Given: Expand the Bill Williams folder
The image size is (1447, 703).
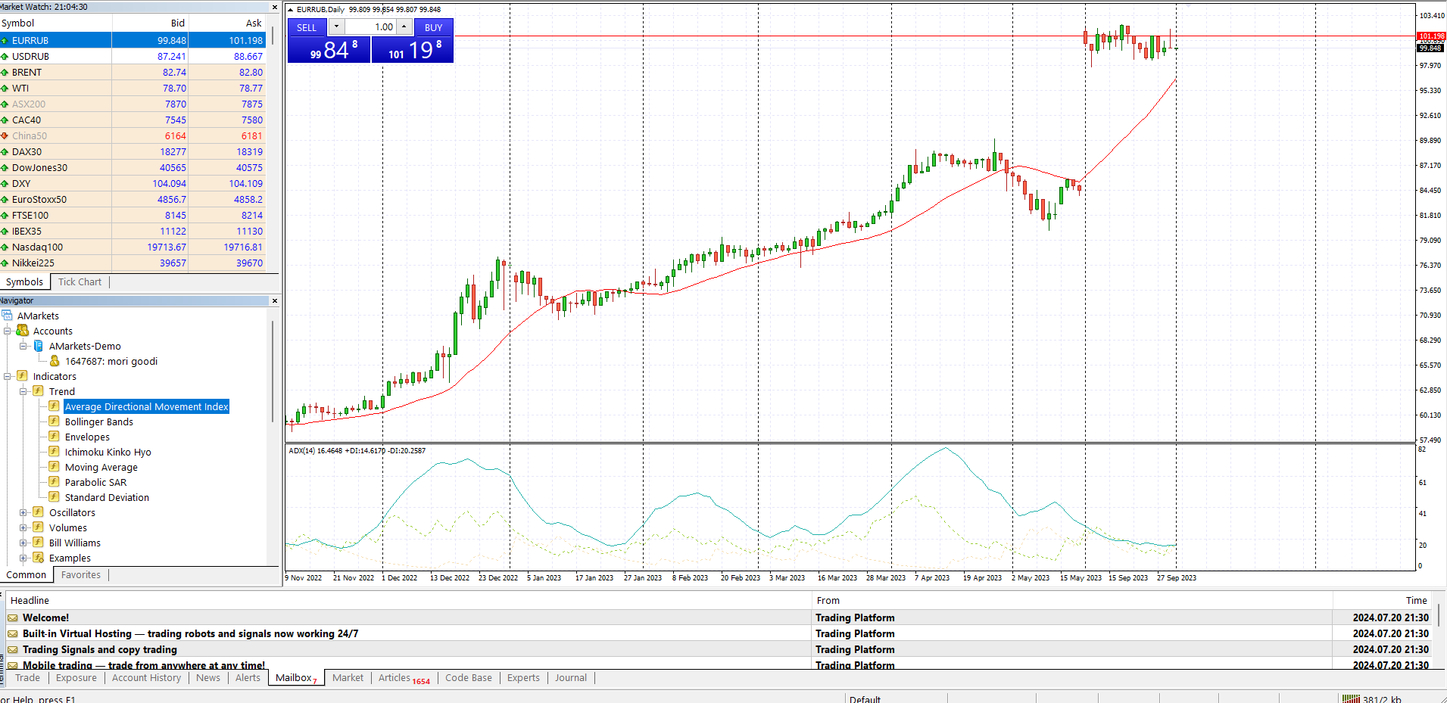Looking at the screenshot, I should tap(23, 543).
